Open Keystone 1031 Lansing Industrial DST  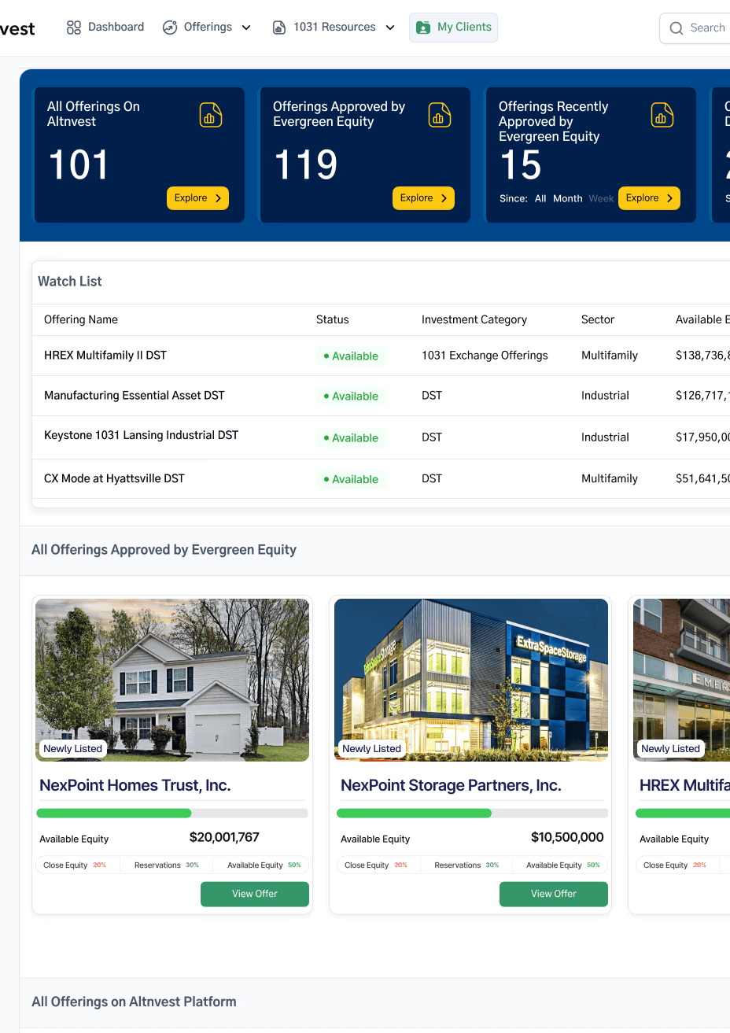coord(141,435)
